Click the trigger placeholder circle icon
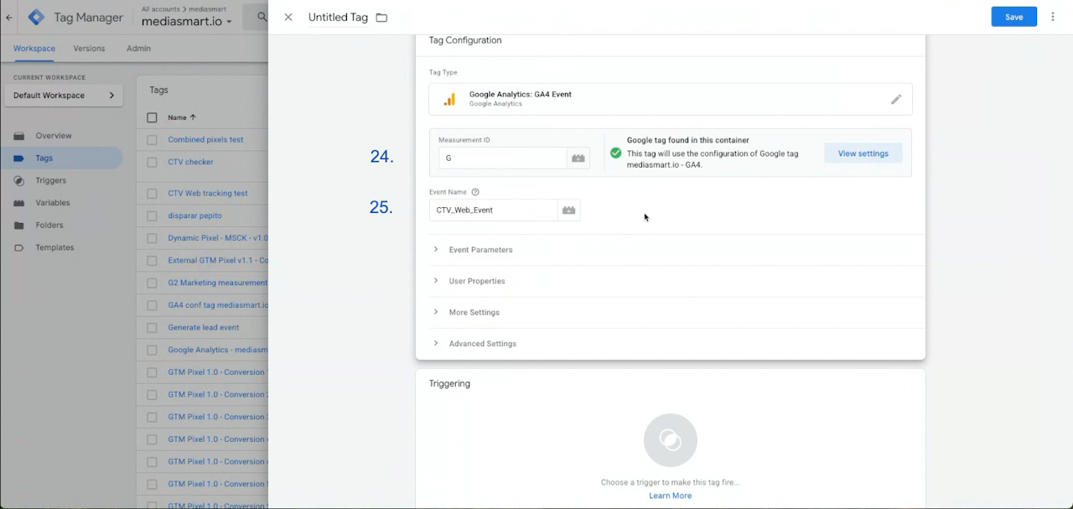The width and height of the screenshot is (1073, 509). pyautogui.click(x=670, y=439)
